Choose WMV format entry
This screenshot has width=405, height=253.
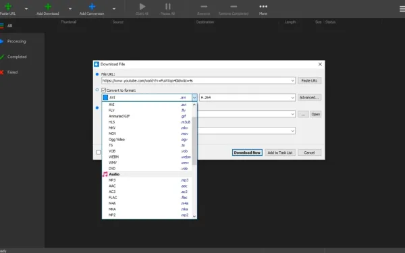click(x=147, y=163)
